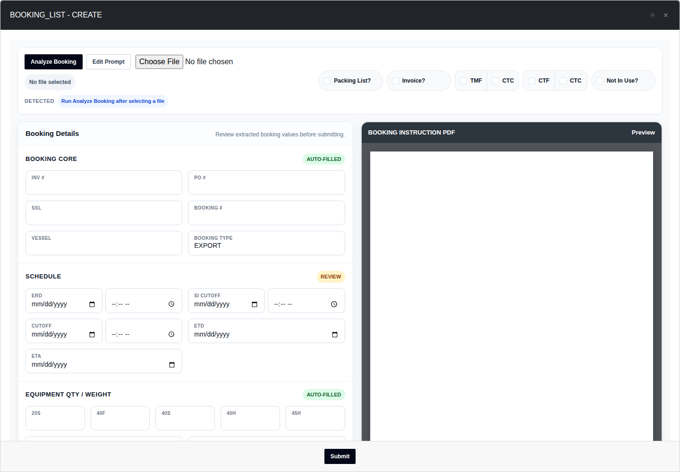Click the 'No file selected' status pill
Image resolution: width=680 pixels, height=472 pixels.
[50, 82]
